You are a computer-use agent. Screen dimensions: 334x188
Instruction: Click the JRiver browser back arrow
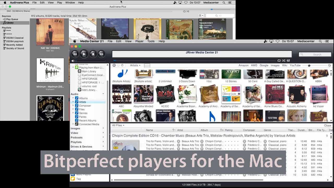coord(114,65)
